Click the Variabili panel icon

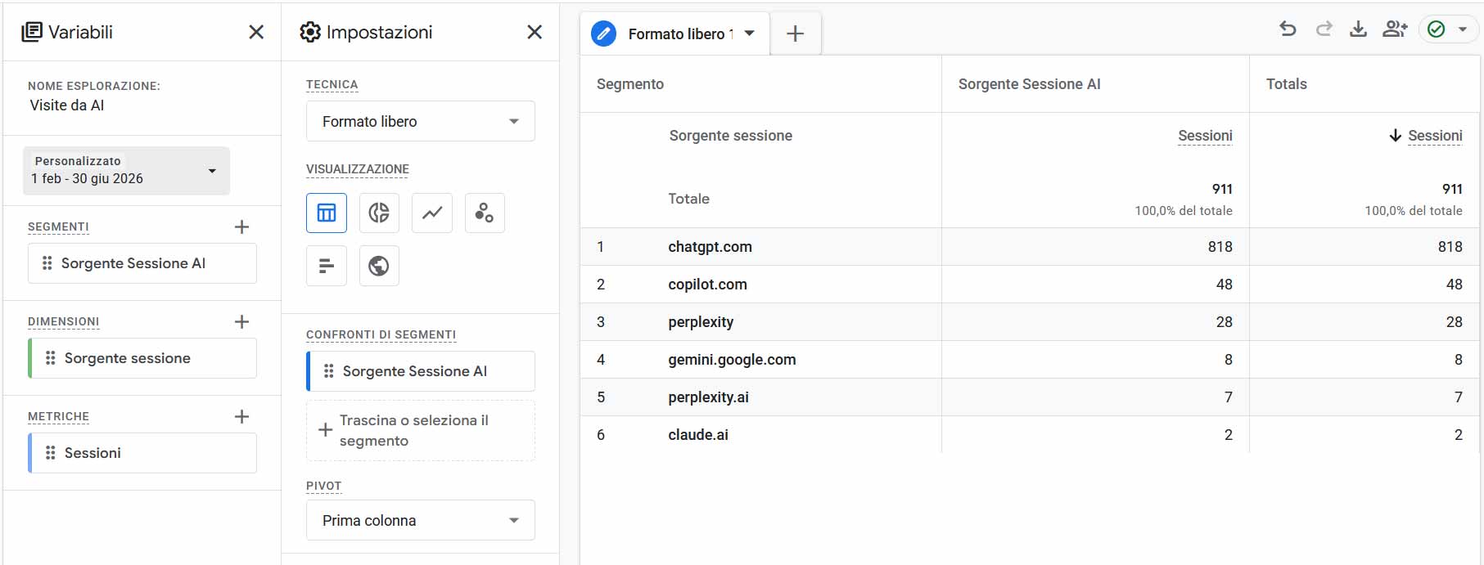point(32,32)
